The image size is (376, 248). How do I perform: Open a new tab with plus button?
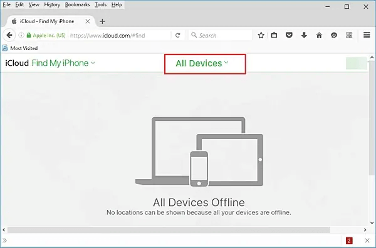click(102, 21)
